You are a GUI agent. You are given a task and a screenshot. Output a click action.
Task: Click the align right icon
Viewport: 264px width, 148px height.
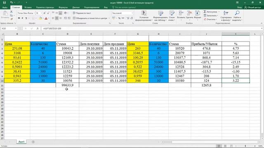tap(61, 18)
